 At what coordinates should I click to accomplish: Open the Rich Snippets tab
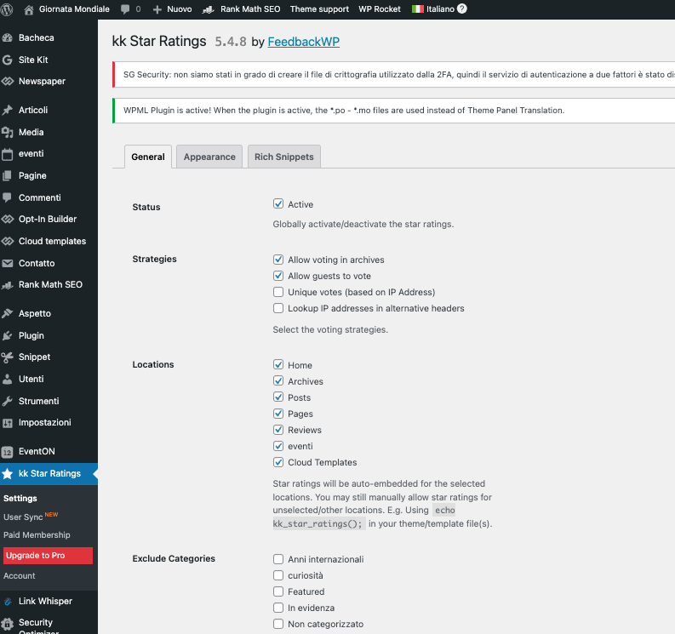[x=284, y=157]
